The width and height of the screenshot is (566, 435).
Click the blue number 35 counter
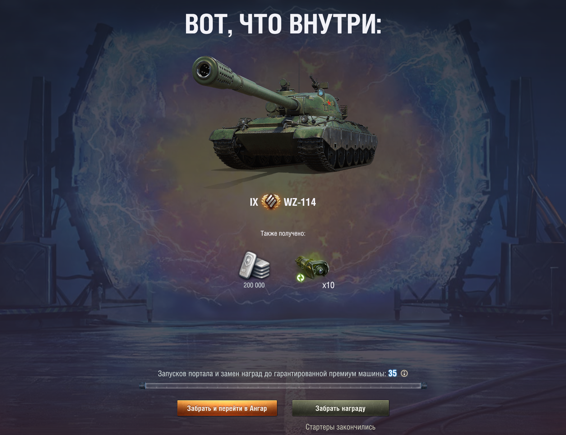(x=393, y=373)
